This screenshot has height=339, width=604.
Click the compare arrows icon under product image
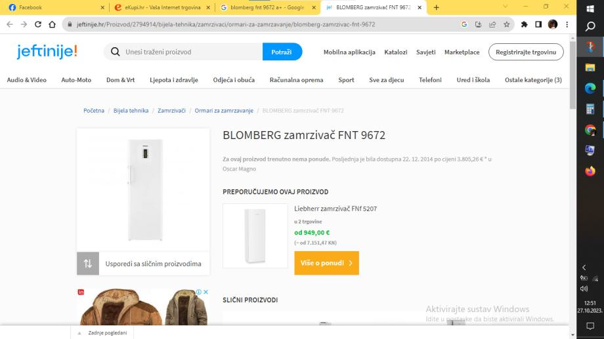coord(88,264)
